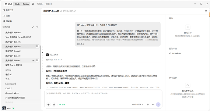This screenshot has height=111, width=210.
Task: Click the list icon on the demo07 row
Action: [x=37, y=60]
